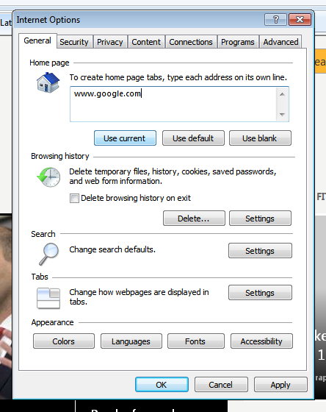Switch to the General tab
Image resolution: width=326 pixels, height=412 pixels.
[37, 40]
